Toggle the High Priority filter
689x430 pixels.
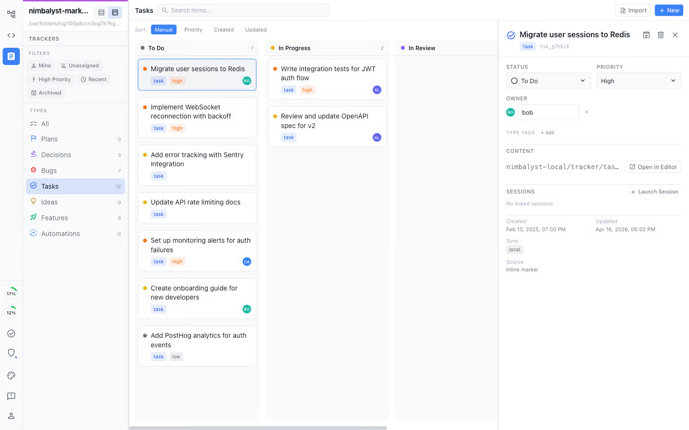(x=51, y=79)
